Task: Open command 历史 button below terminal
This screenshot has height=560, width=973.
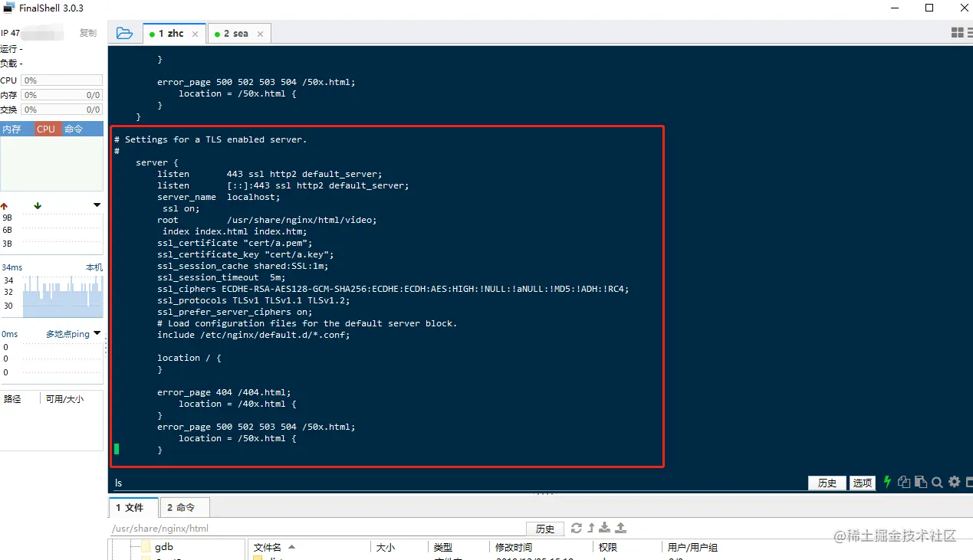Action: pos(827,483)
